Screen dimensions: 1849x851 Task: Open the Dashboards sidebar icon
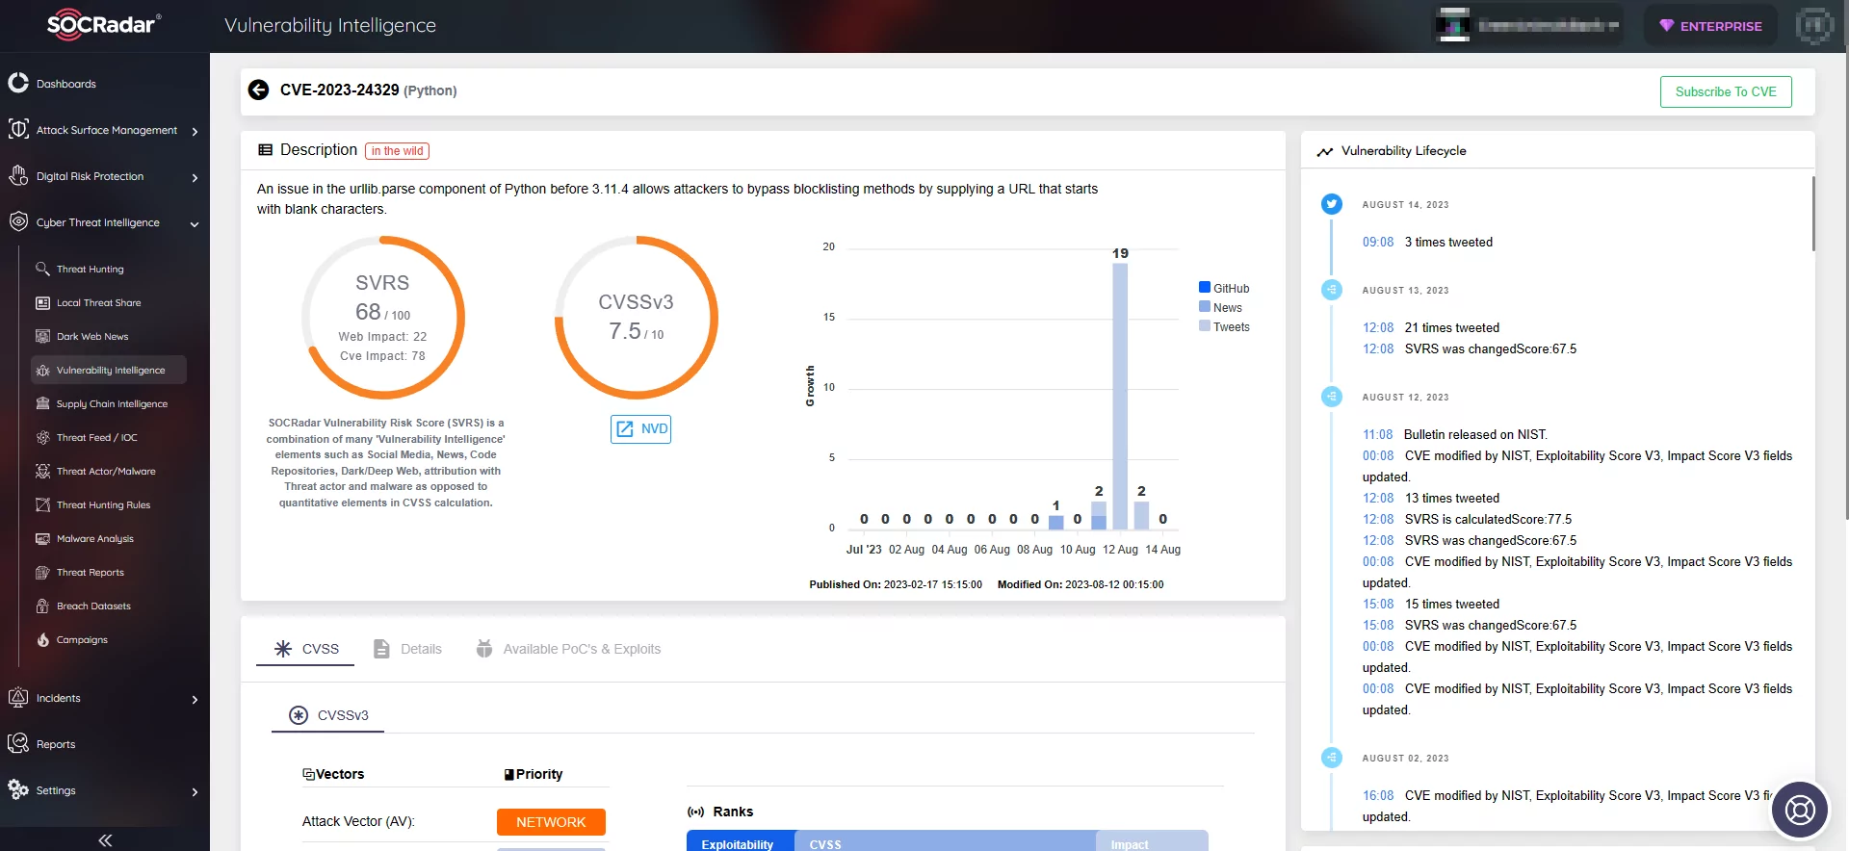18,83
